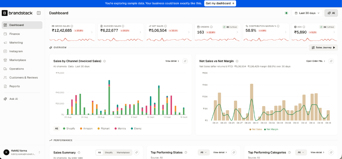Select Marketplace tab in Sales Summary
Screen dimensions: 342x159
coord(123,152)
